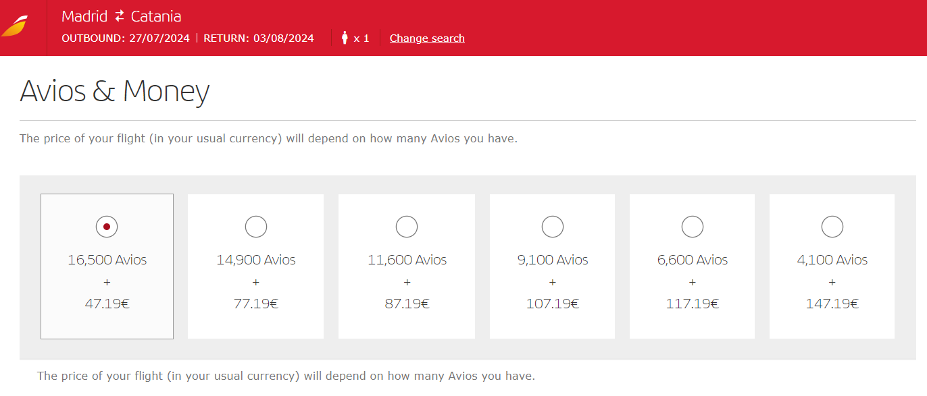Click the Madrid origin city name
The image size is (927, 396).
point(84,16)
